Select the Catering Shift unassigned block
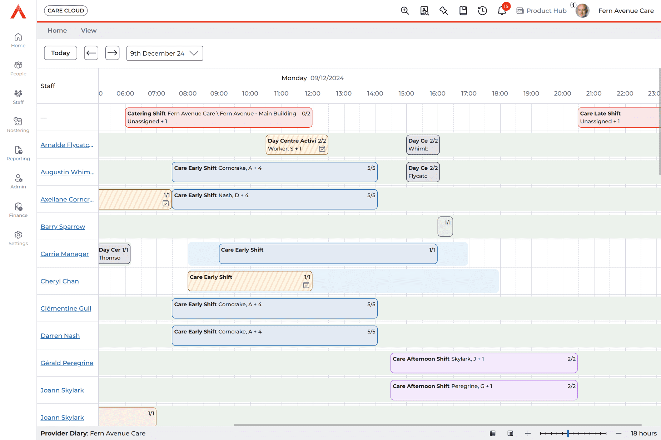This screenshot has width=661, height=440. [219, 117]
